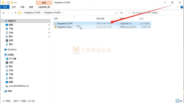Open pinned 文档 under quick access
Image resolution: width=184 pixels, height=103 pixels.
point(11,32)
